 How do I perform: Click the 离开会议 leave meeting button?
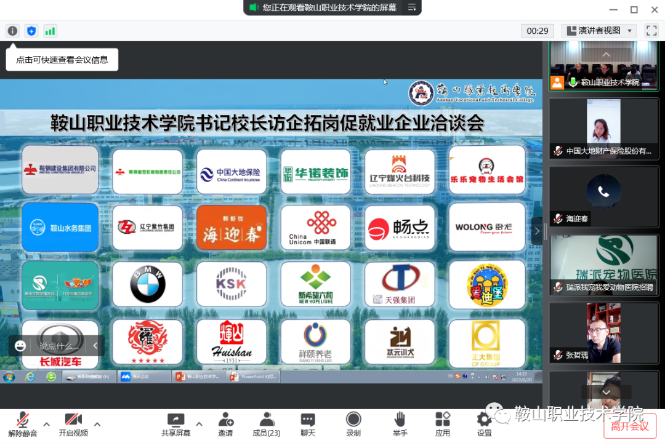(x=629, y=425)
